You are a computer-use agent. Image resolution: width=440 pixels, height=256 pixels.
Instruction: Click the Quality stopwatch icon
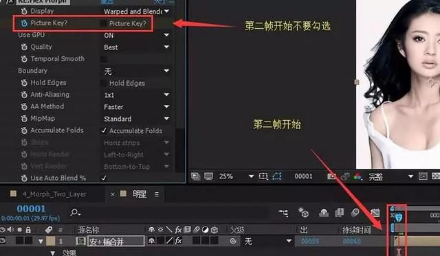tap(24, 47)
